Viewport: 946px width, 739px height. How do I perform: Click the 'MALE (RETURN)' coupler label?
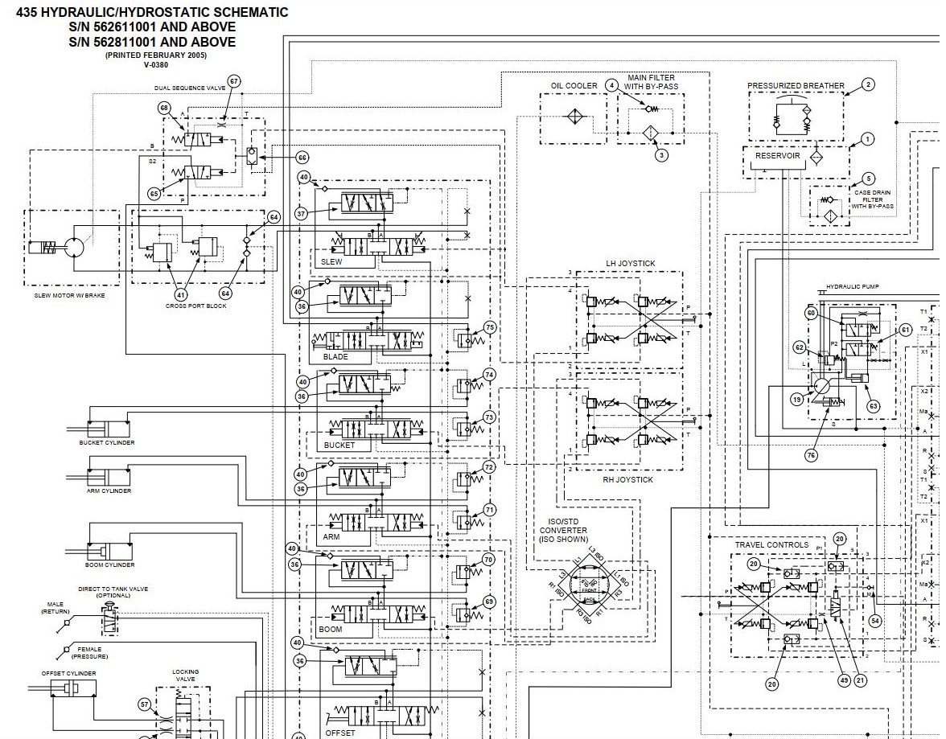56,607
